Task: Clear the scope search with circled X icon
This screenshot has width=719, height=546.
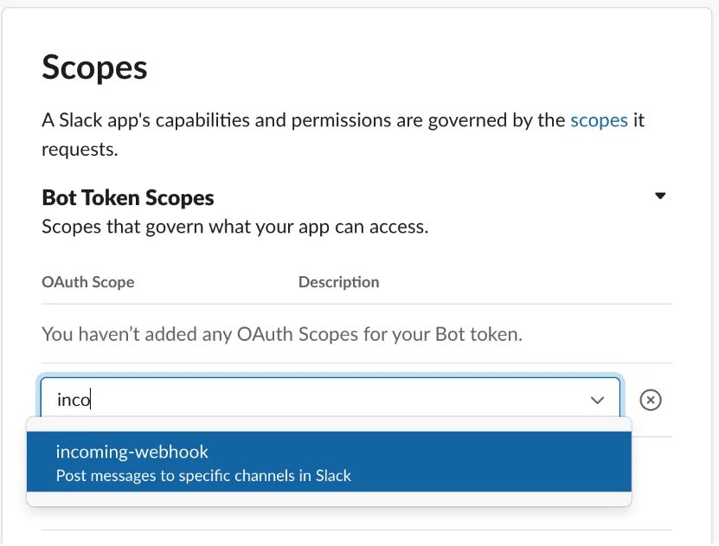Action: pyautogui.click(x=651, y=400)
